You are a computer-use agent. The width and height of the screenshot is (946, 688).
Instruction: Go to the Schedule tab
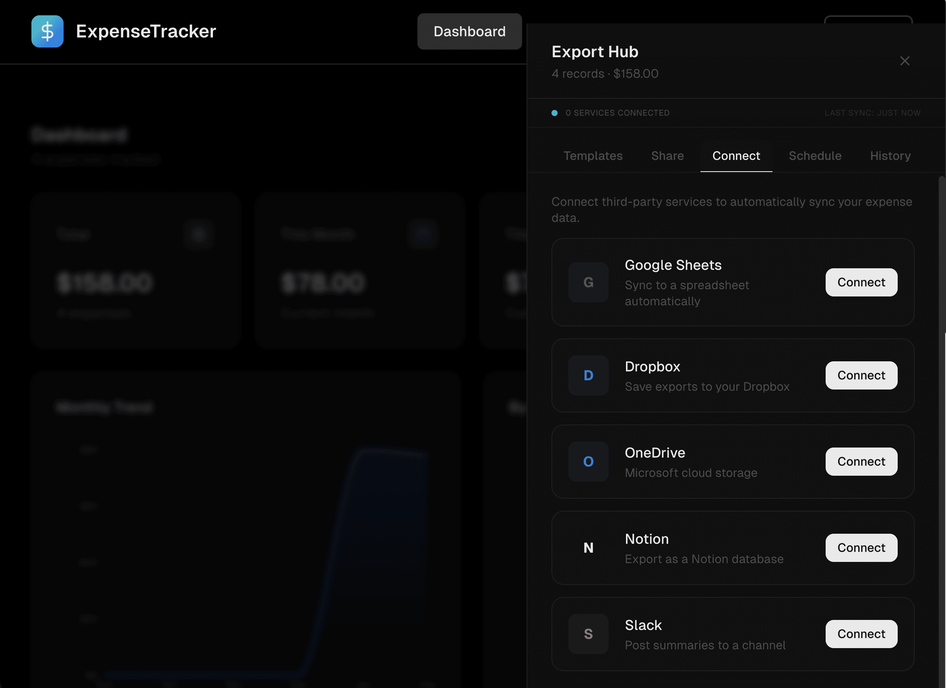(x=815, y=156)
